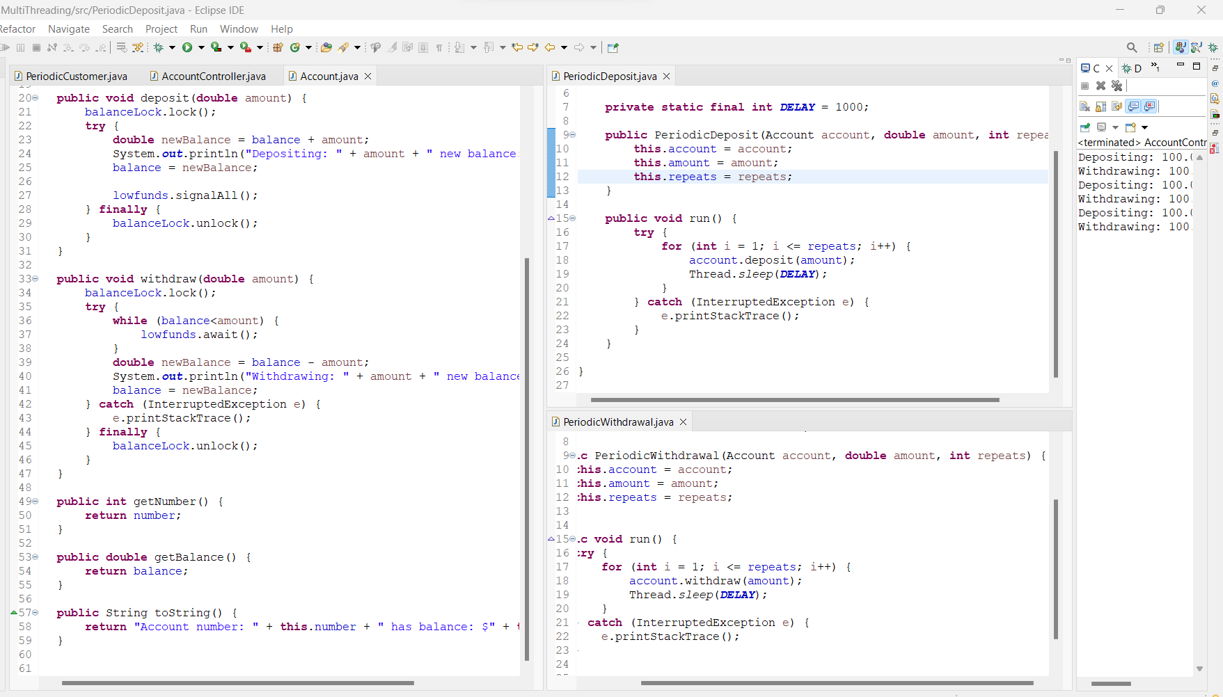
Task: Toggle Show Console on Standard Out
Action: (1133, 106)
